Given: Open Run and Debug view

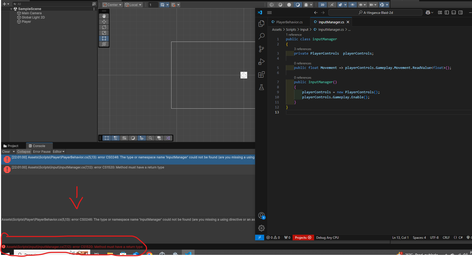Looking at the screenshot, I should click(x=261, y=62).
